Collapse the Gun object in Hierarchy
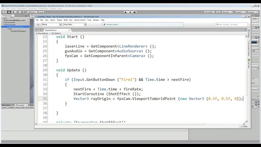 [8, 29]
